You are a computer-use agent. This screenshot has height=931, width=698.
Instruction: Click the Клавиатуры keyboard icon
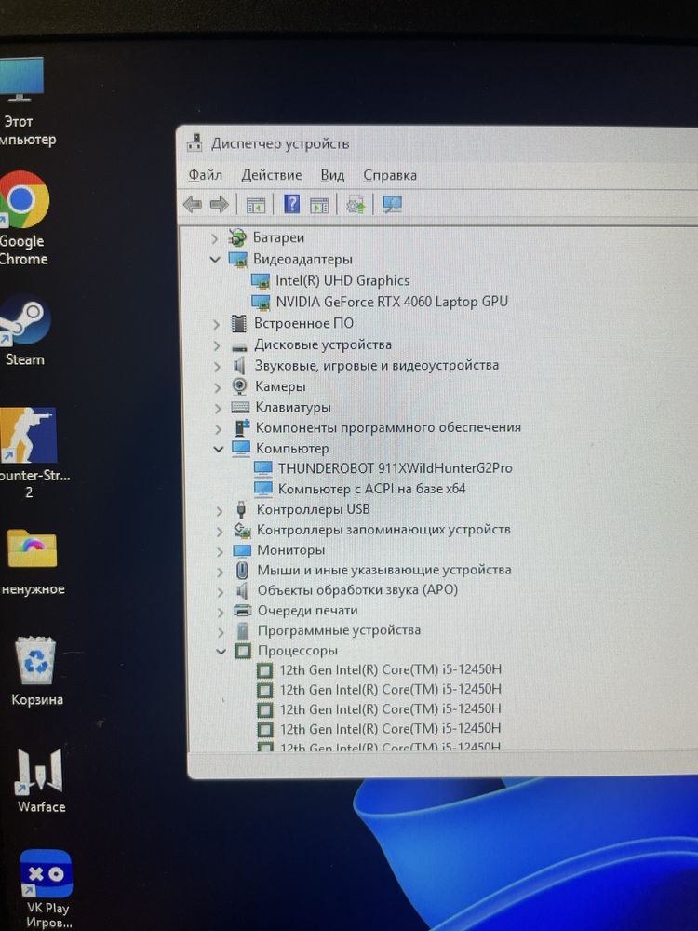point(240,408)
